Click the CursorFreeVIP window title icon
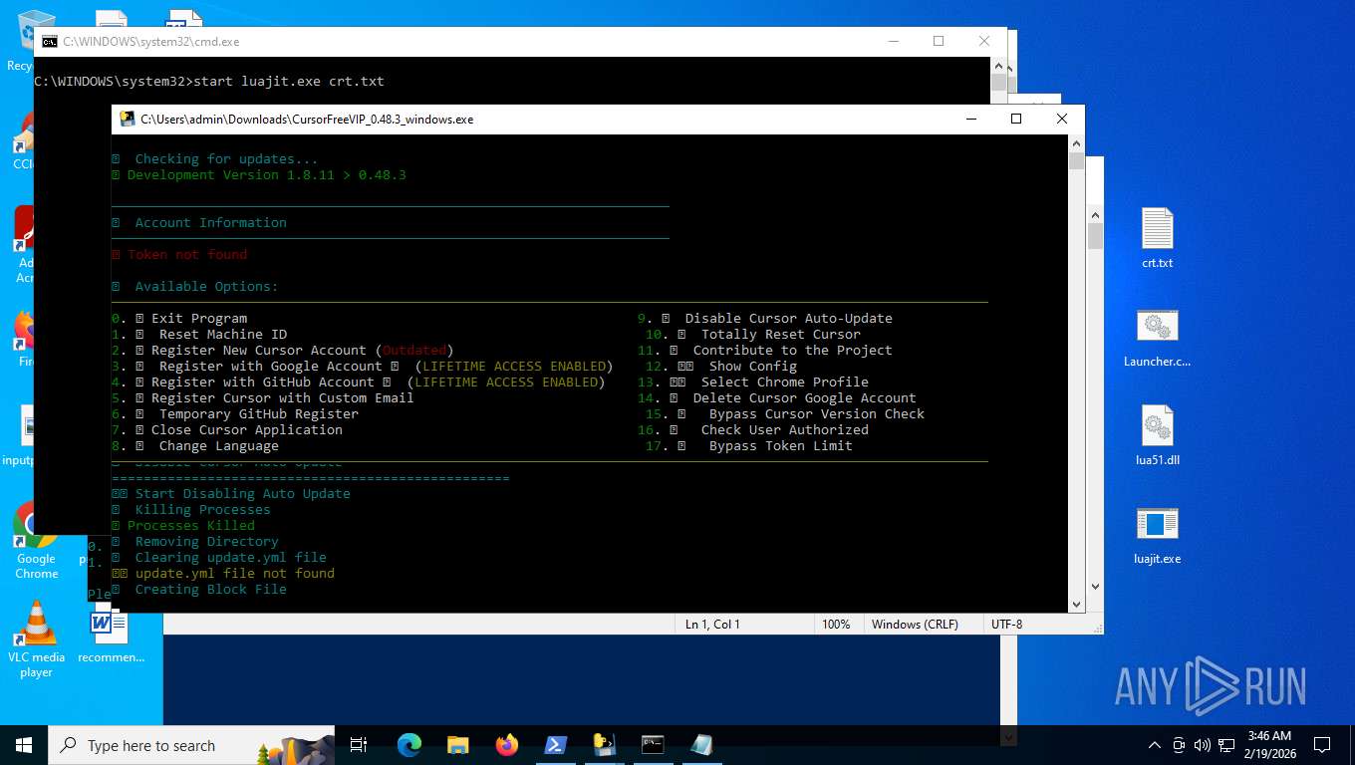1355x765 pixels. [x=128, y=119]
